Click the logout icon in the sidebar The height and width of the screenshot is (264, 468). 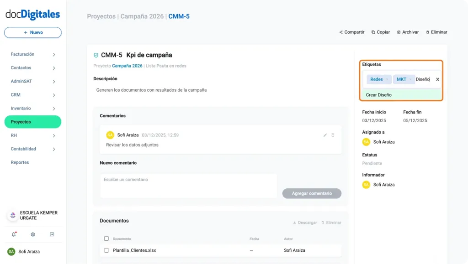52,234
